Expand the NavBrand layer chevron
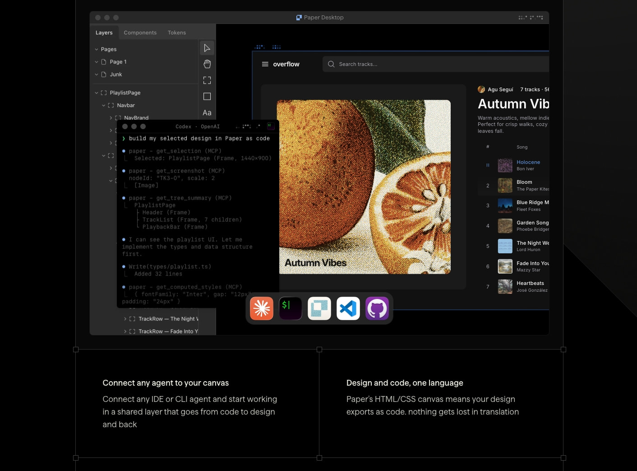 coord(111,118)
